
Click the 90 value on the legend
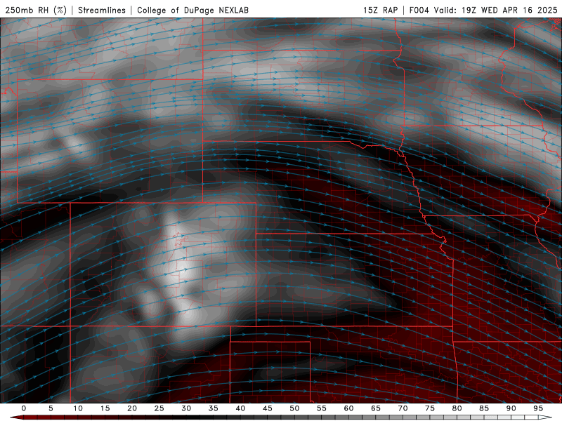pyautogui.click(x=511, y=408)
